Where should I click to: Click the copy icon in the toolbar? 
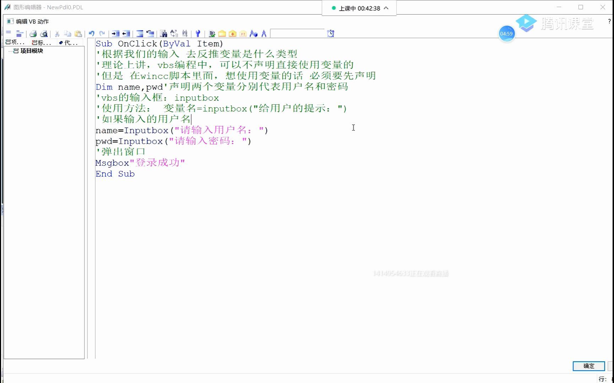(68, 34)
